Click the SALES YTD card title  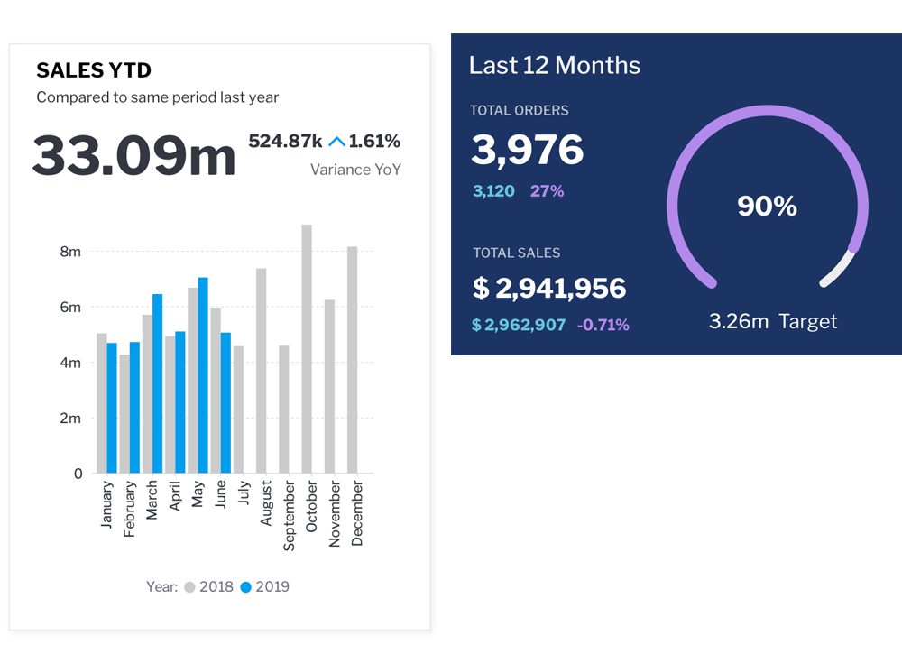click(x=94, y=71)
